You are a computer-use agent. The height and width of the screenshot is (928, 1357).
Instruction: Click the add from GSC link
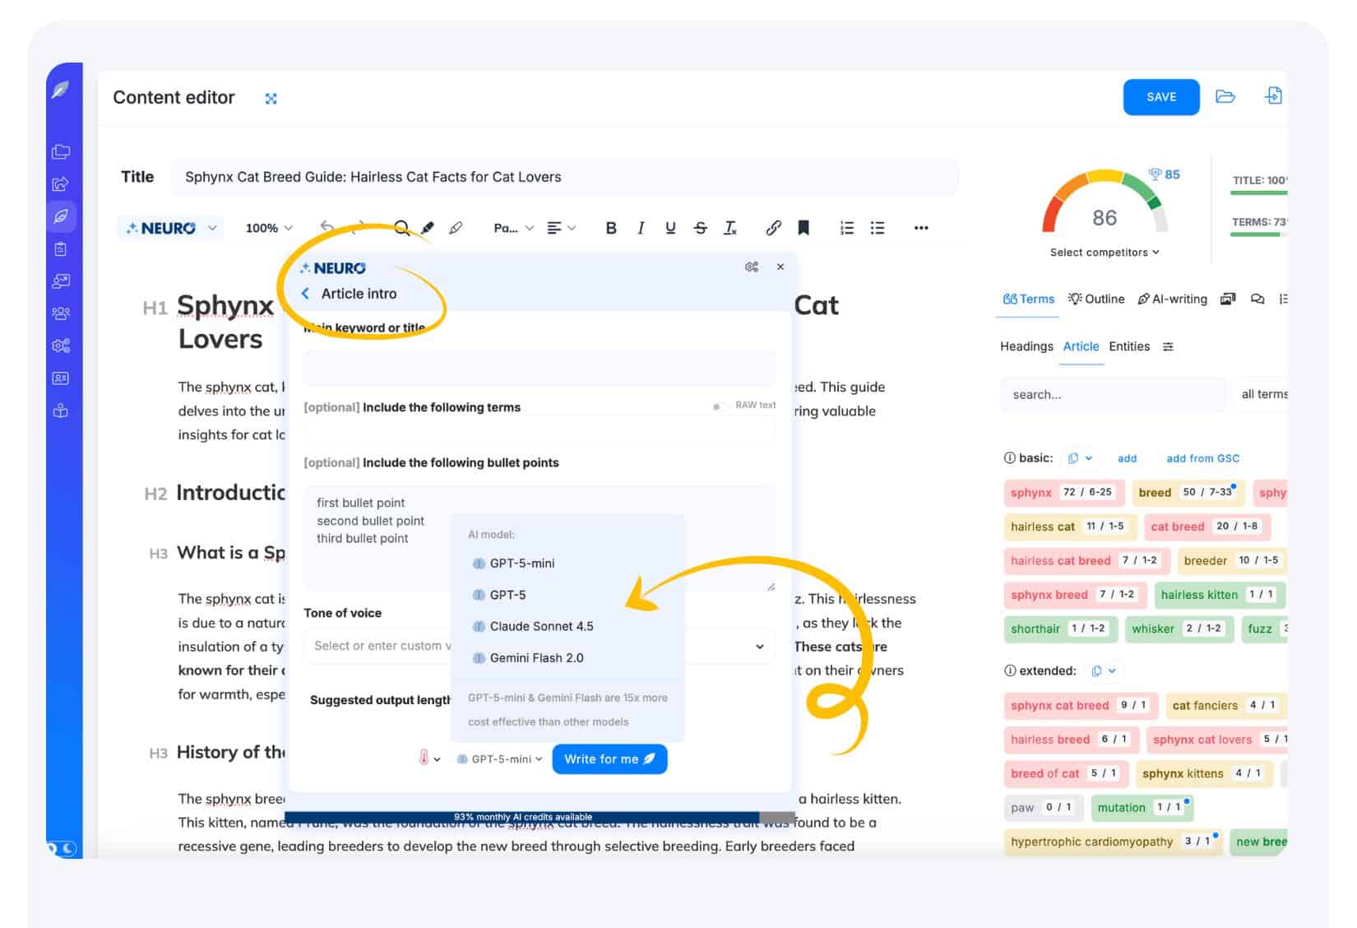1202,458
